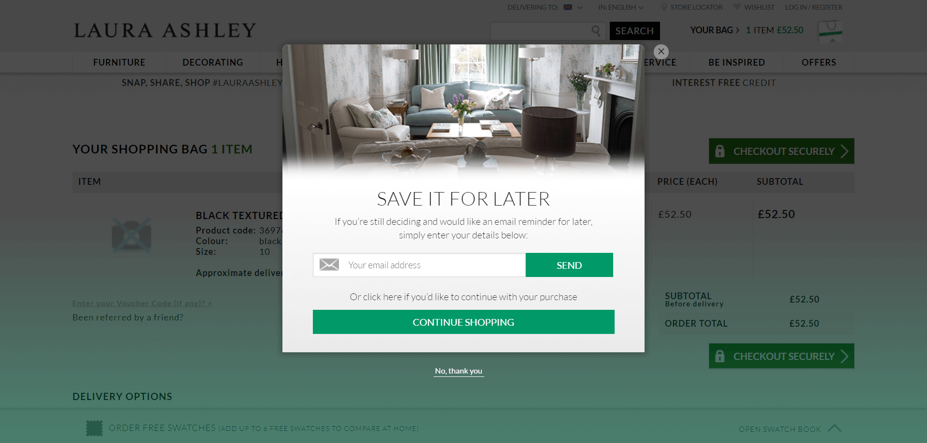Click the green Send button
Image resolution: width=927 pixels, height=443 pixels.
569,265
